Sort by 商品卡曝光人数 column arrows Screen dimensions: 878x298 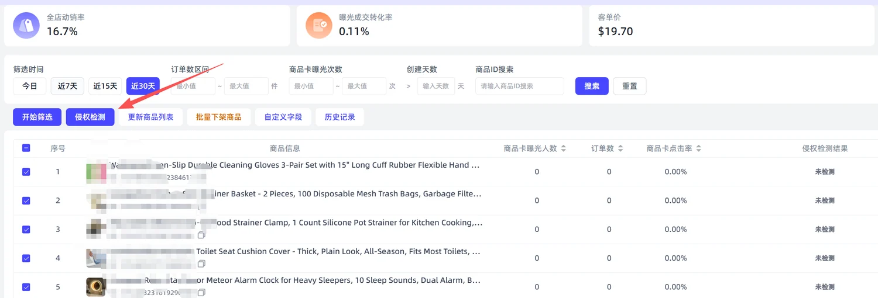pyautogui.click(x=563, y=148)
